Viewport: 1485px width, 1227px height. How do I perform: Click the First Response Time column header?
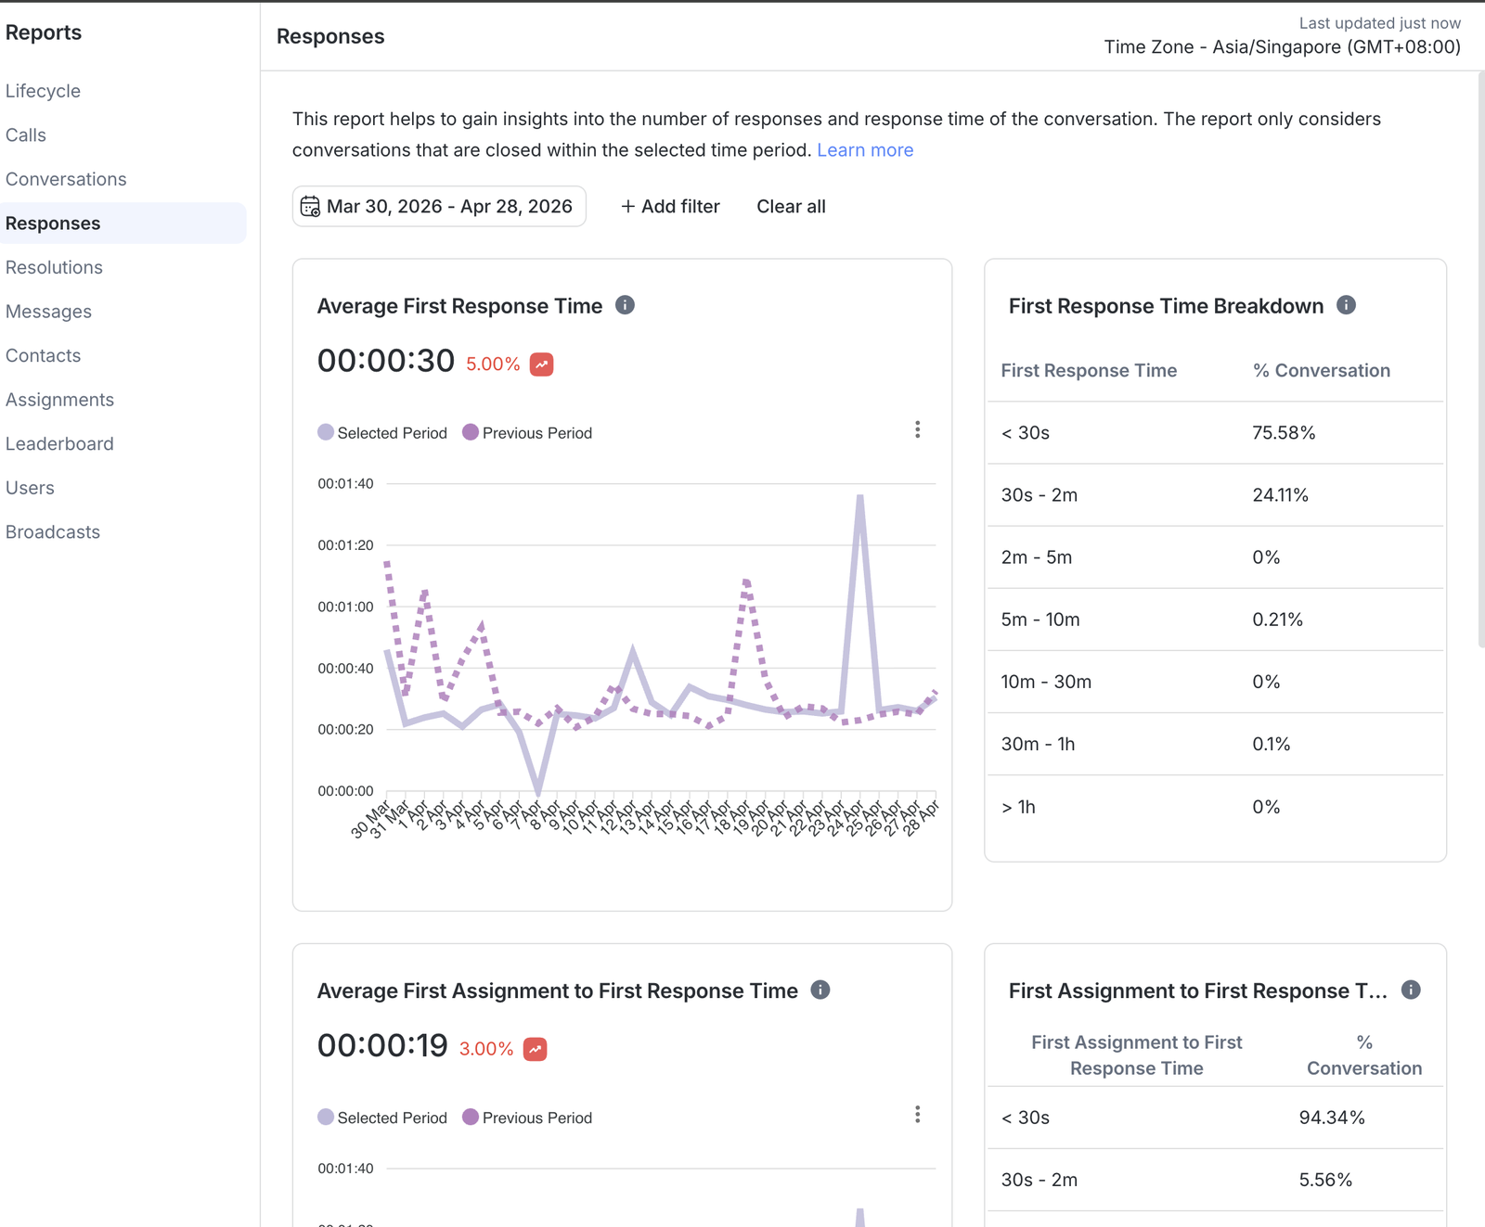click(x=1089, y=370)
